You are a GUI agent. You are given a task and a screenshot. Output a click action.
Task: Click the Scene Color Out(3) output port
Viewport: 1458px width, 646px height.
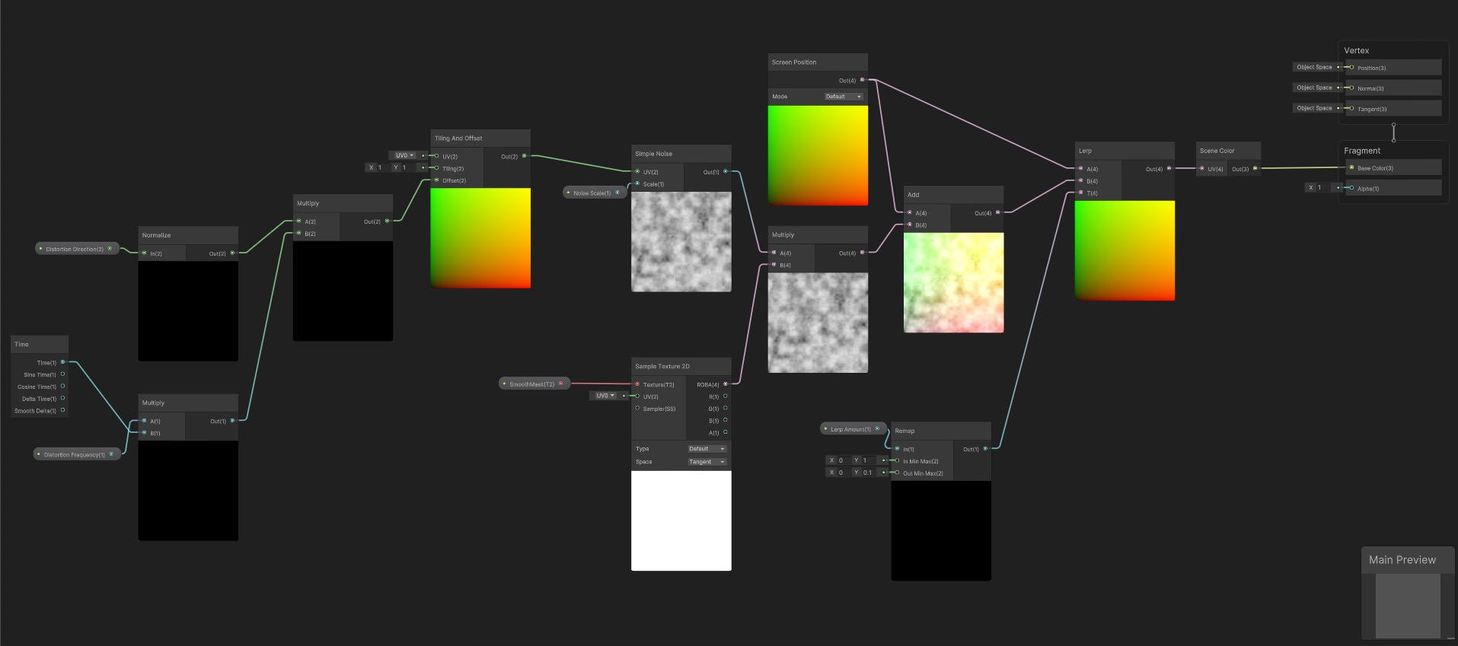click(x=1255, y=168)
